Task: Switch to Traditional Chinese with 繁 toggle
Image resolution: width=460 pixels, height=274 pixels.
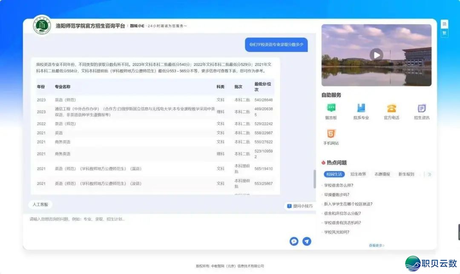Action: tap(444, 33)
